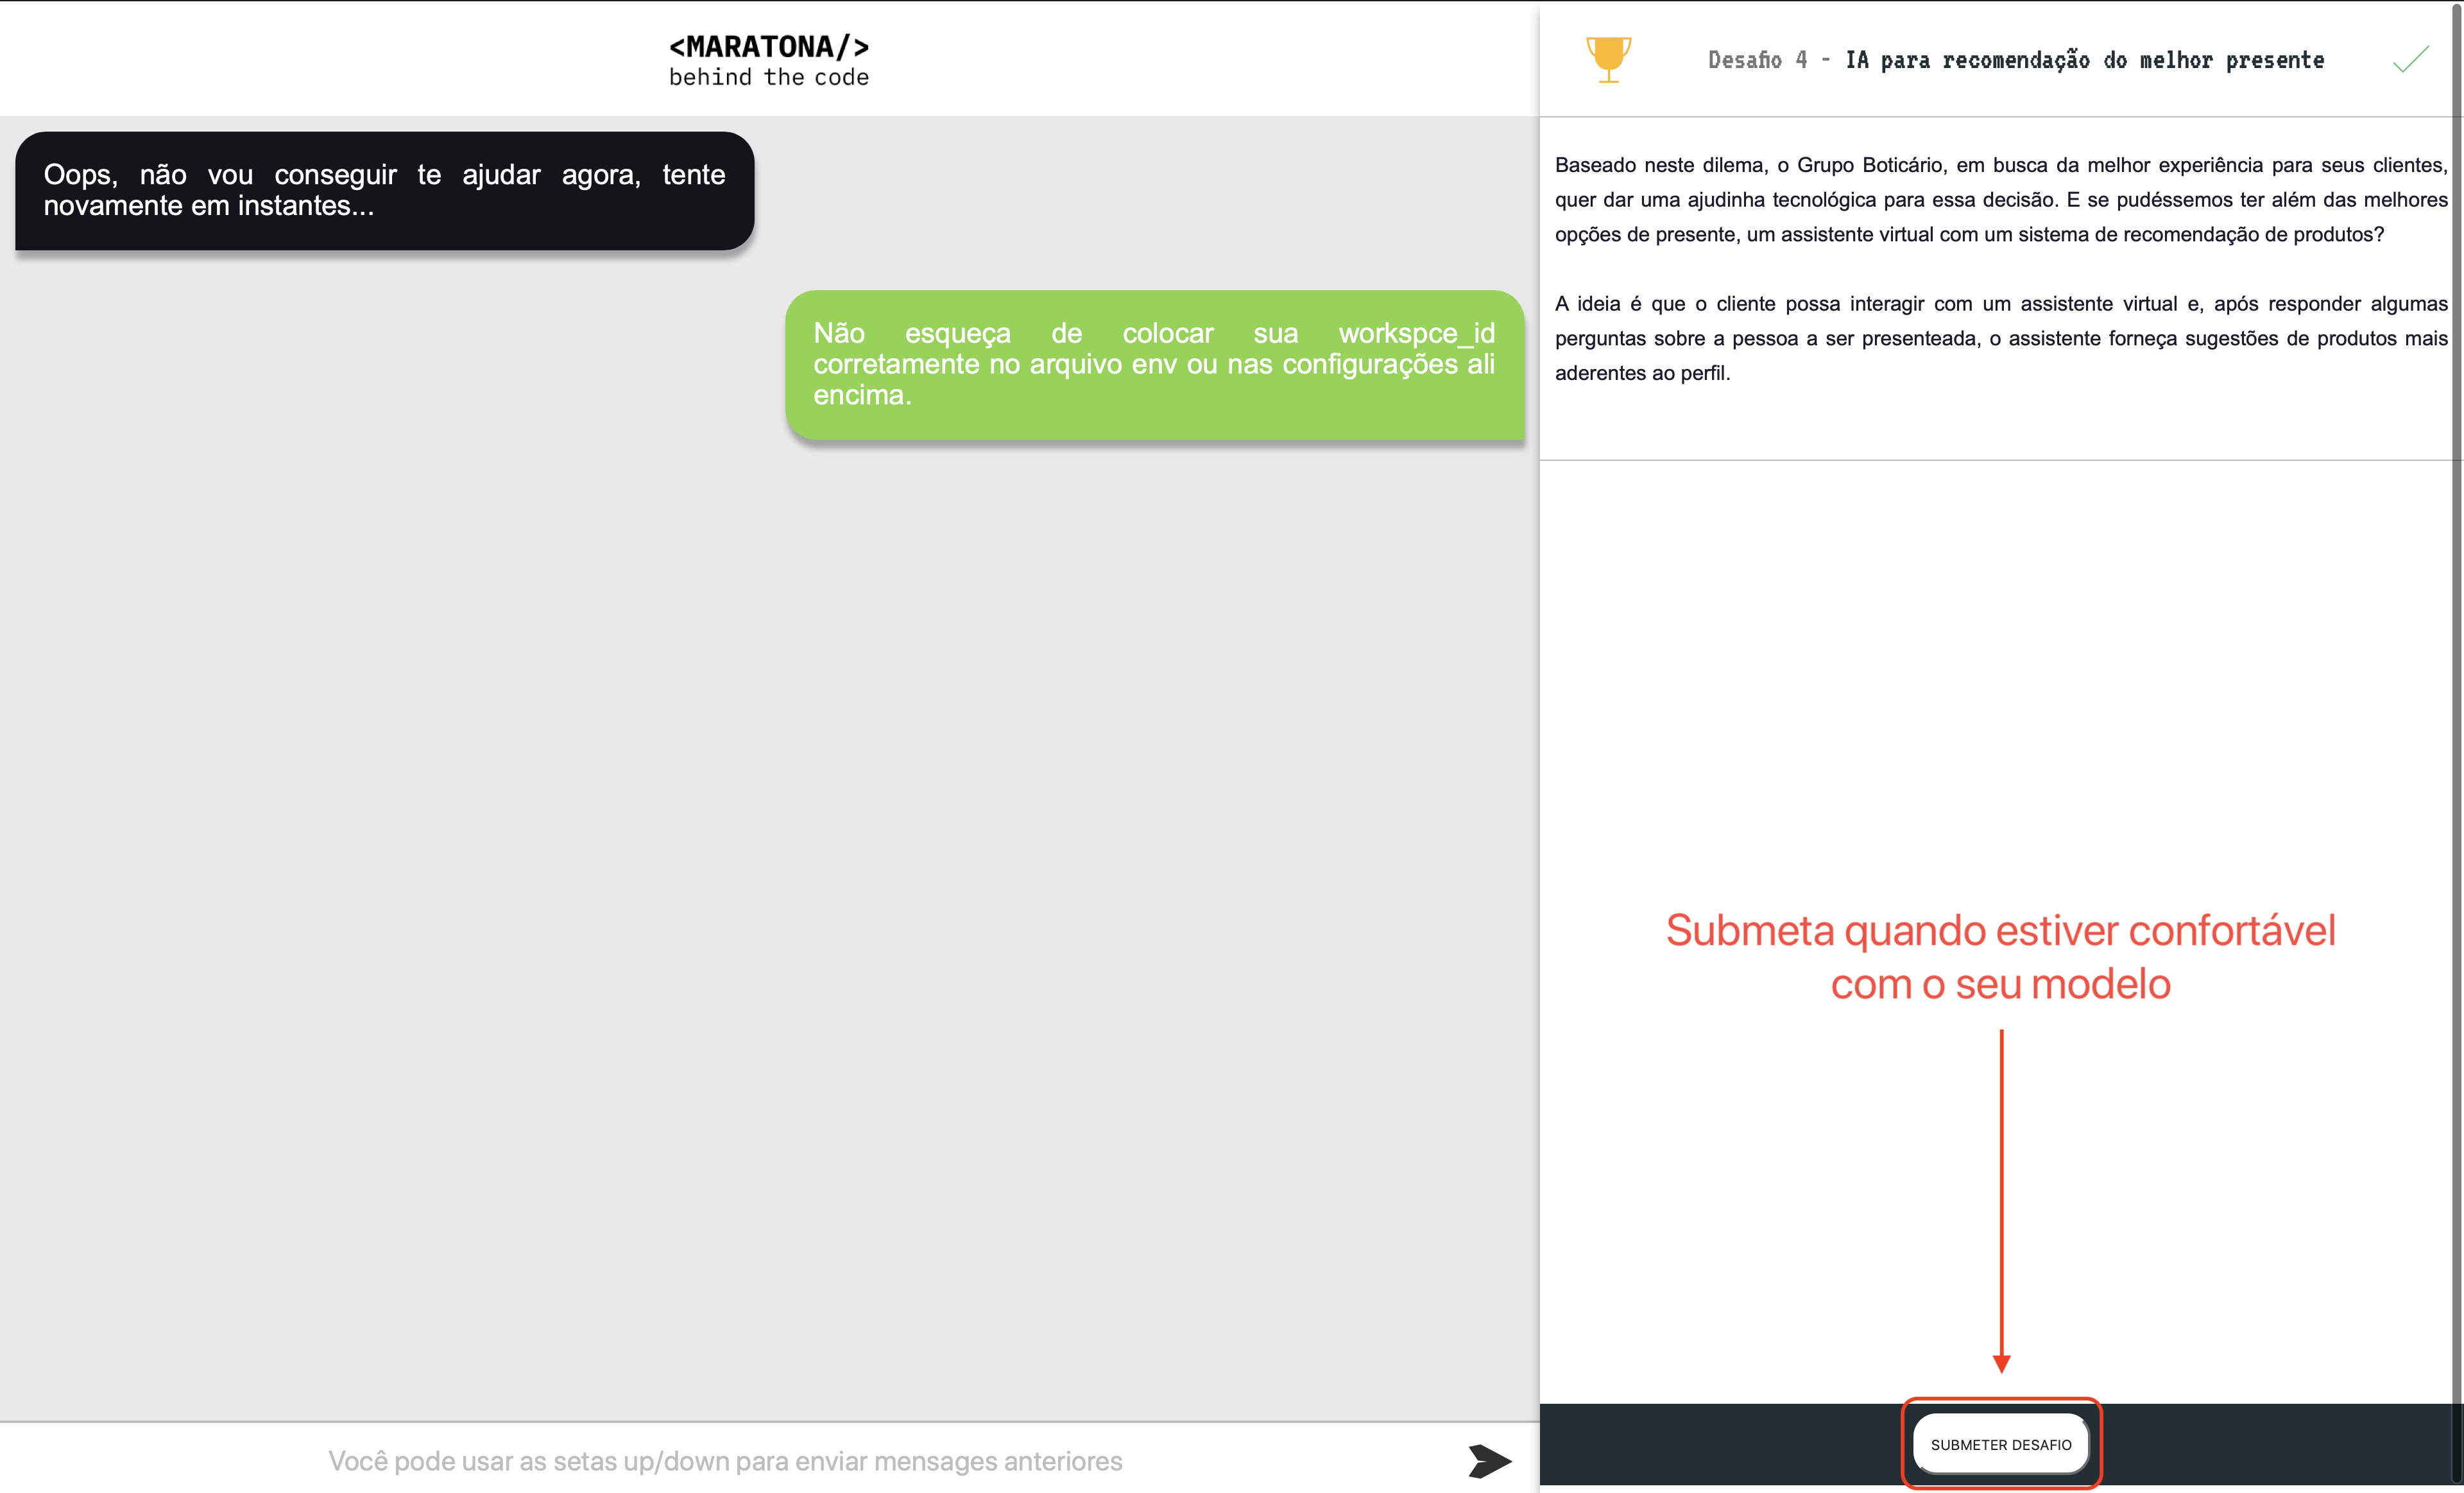Click the "Baseado neste dilema" description paragraph
The image size is (2464, 1493).
2000,199
